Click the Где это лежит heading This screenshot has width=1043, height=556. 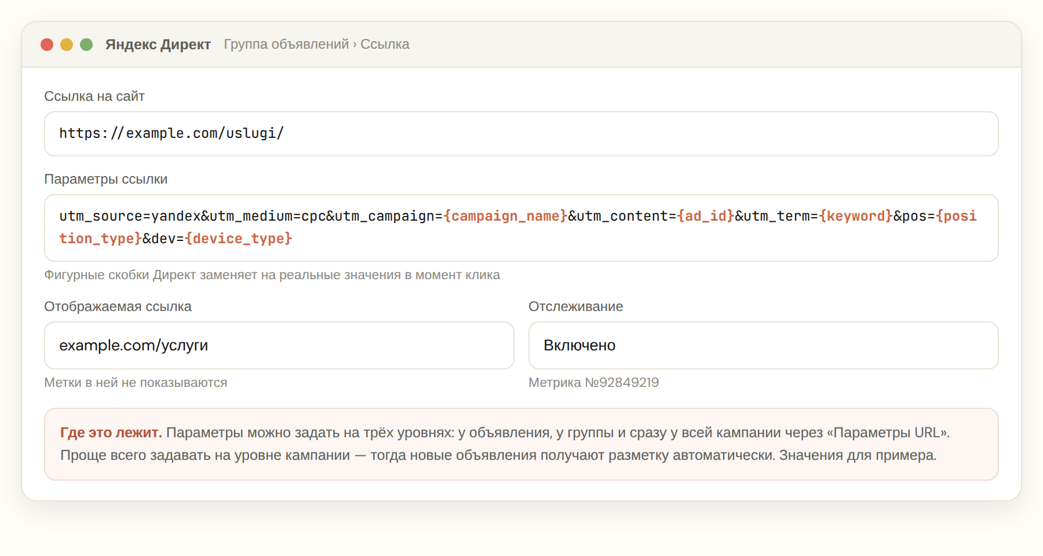pyautogui.click(x=111, y=433)
